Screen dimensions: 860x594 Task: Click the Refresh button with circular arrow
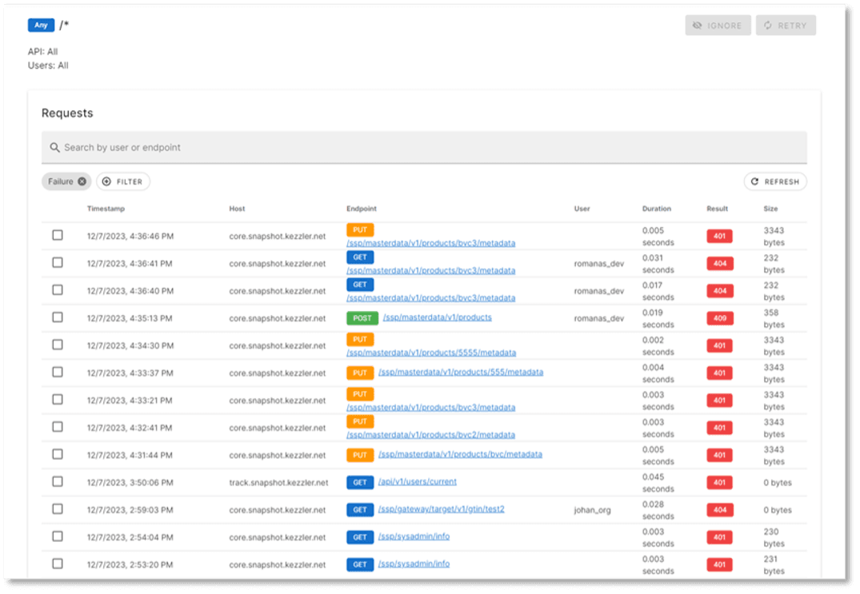point(774,182)
